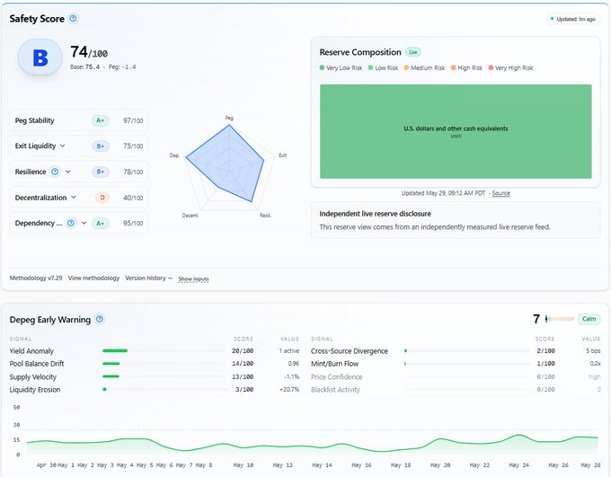This screenshot has width=611, height=477.
Task: Open Resilience help icon
Action: point(56,172)
